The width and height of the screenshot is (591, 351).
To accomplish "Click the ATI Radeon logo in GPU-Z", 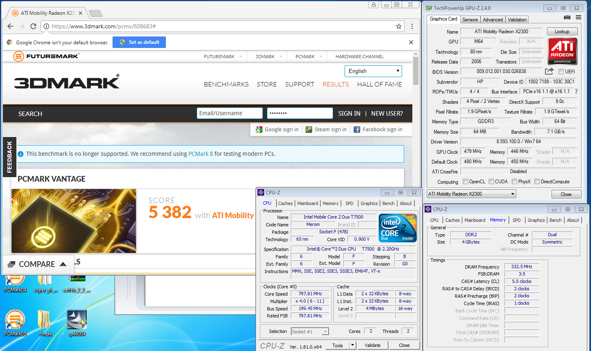I will coord(562,51).
